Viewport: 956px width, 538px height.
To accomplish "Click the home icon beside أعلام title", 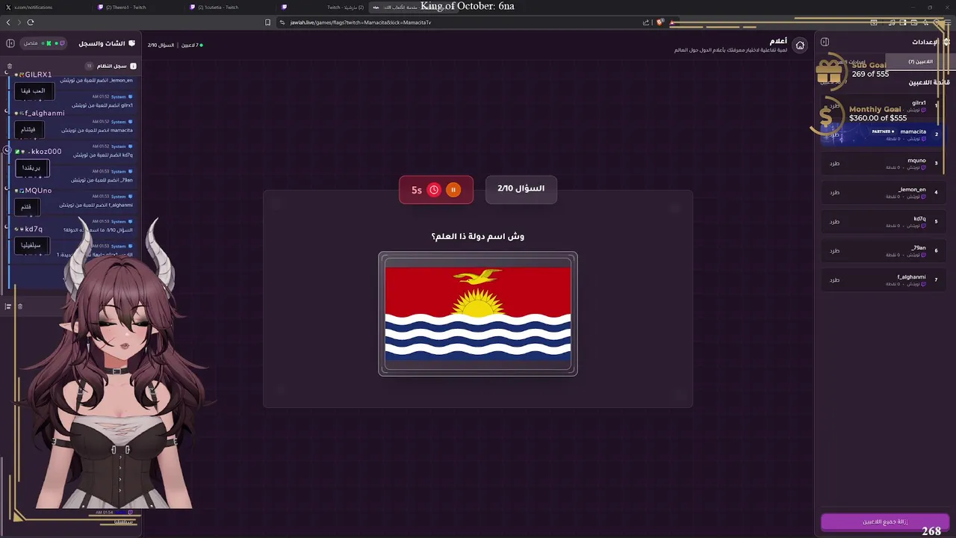I will 800,45.
